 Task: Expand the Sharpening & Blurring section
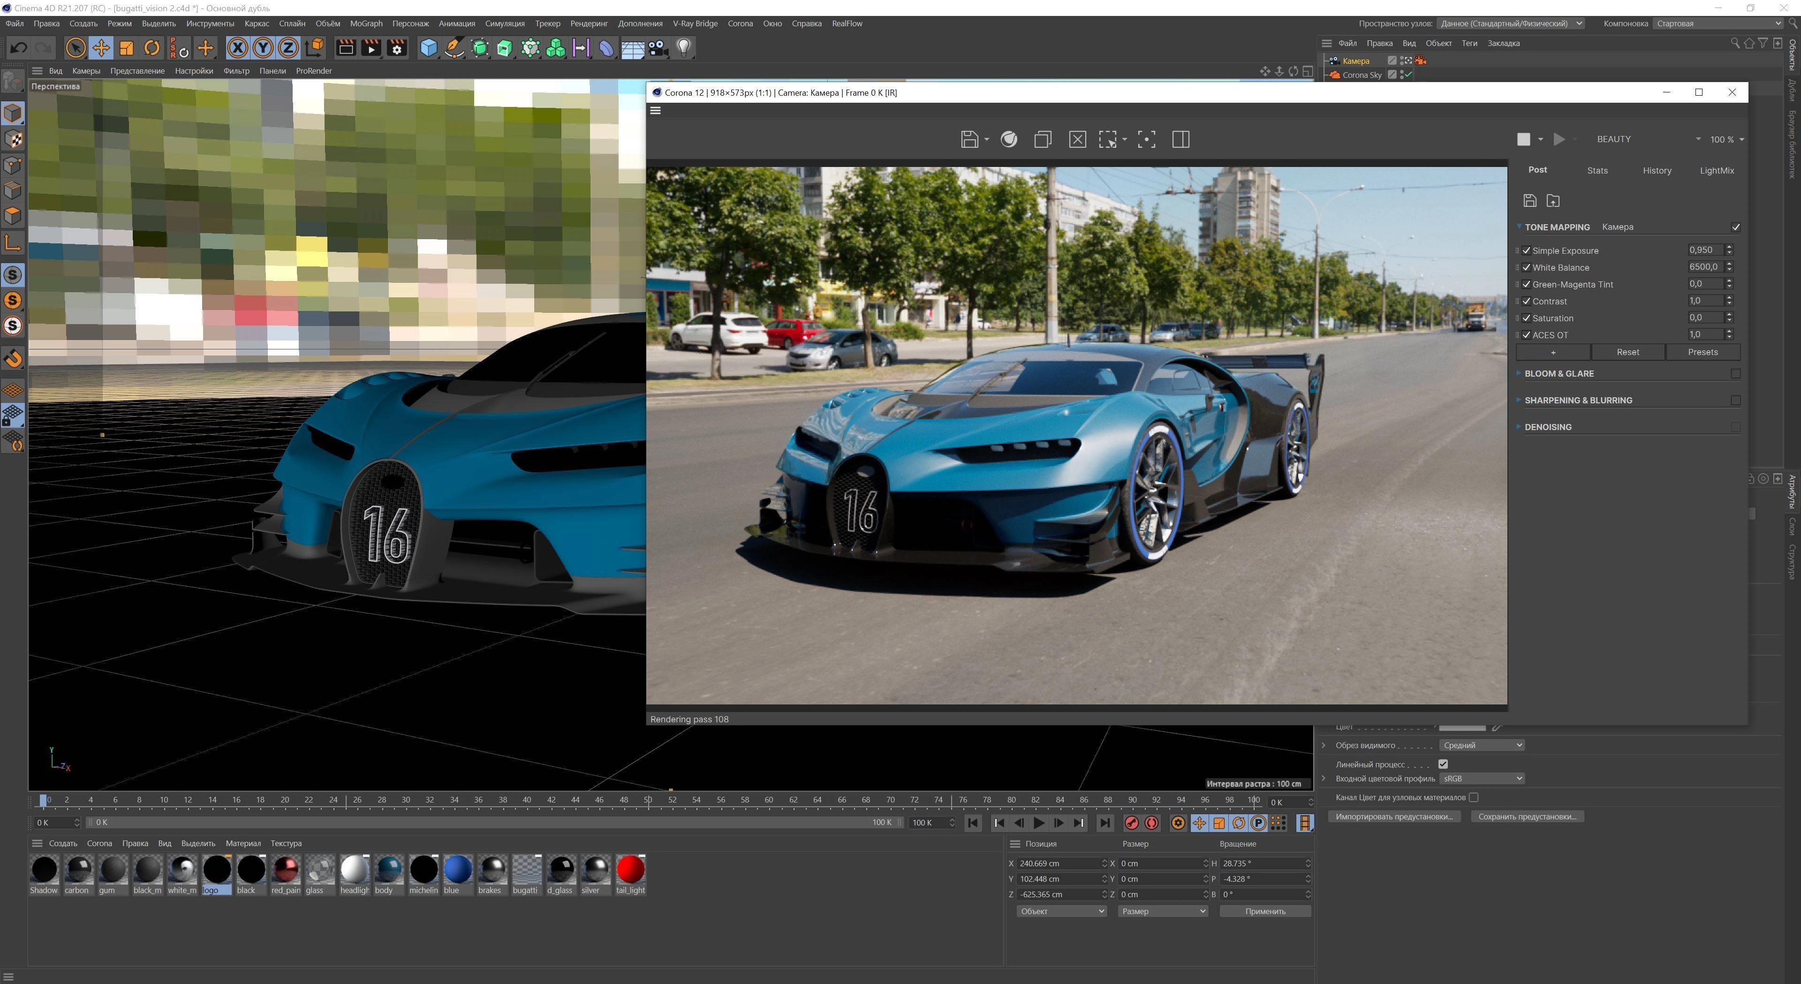(x=1519, y=399)
